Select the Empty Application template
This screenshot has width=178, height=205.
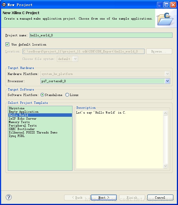40,112
